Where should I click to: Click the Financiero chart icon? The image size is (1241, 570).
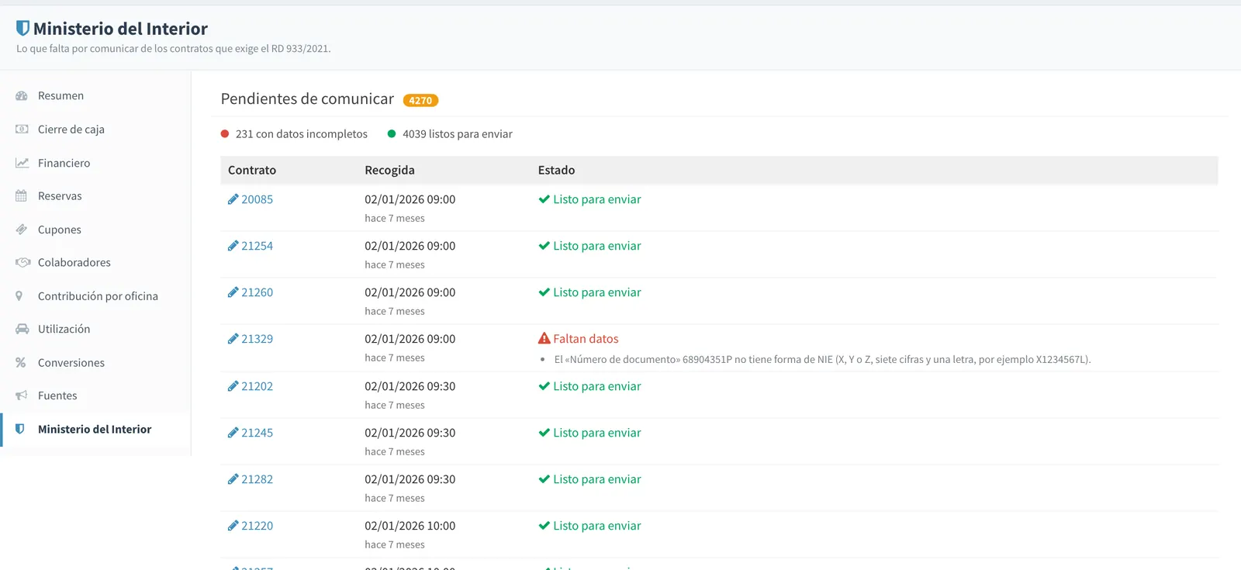point(22,163)
